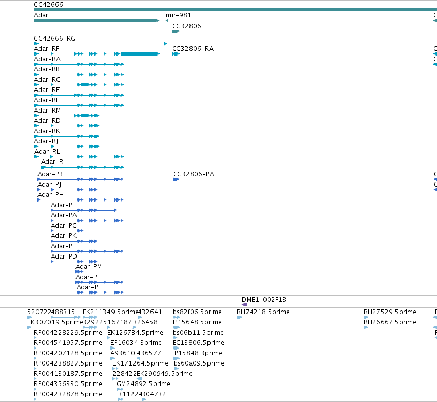Select protein Adar-PB label
437x402 pixels.
50,174
